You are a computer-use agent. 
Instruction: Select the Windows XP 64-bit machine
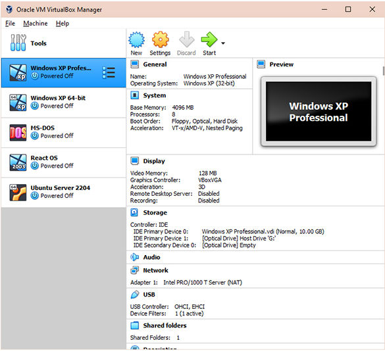pos(63,103)
